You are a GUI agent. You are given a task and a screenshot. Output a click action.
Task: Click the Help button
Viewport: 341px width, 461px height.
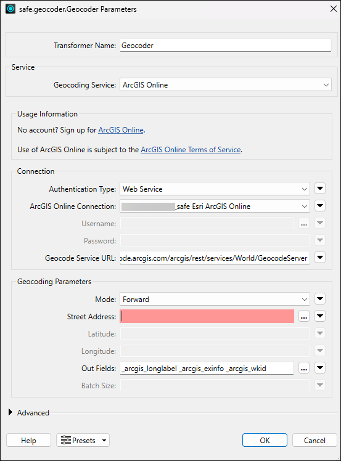(x=28, y=440)
